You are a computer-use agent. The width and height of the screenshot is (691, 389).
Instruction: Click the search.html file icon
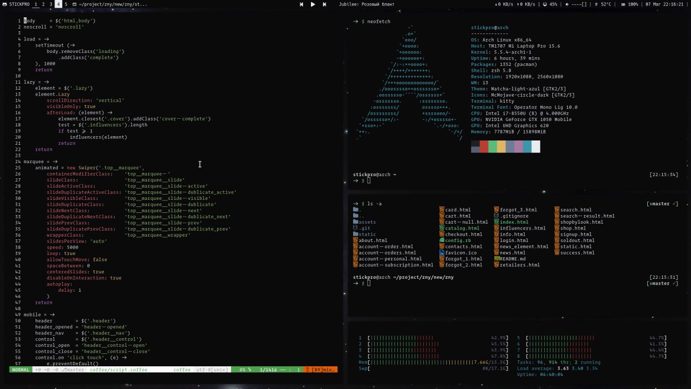557,210
